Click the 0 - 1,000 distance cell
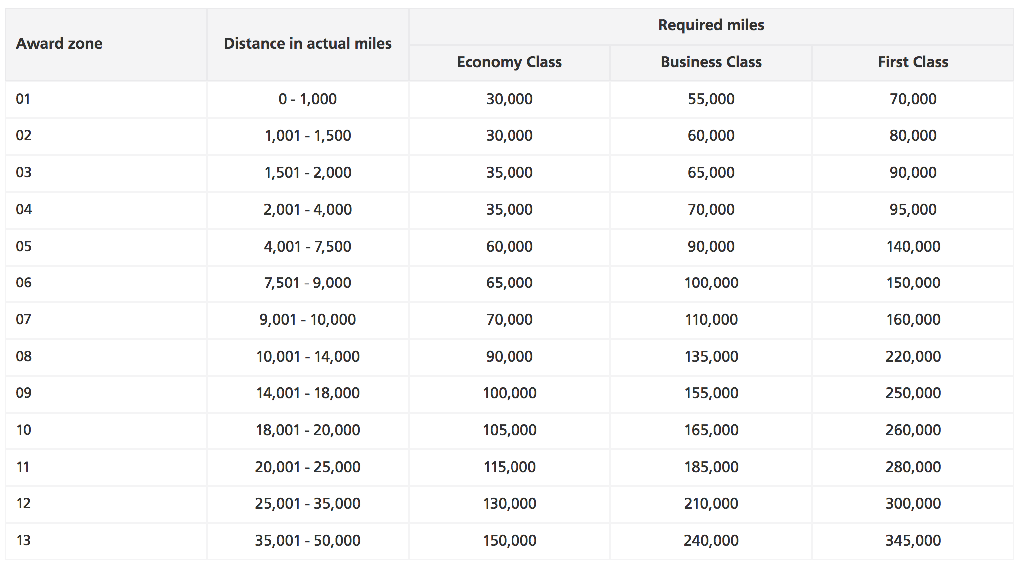1025x567 pixels. coord(307,99)
